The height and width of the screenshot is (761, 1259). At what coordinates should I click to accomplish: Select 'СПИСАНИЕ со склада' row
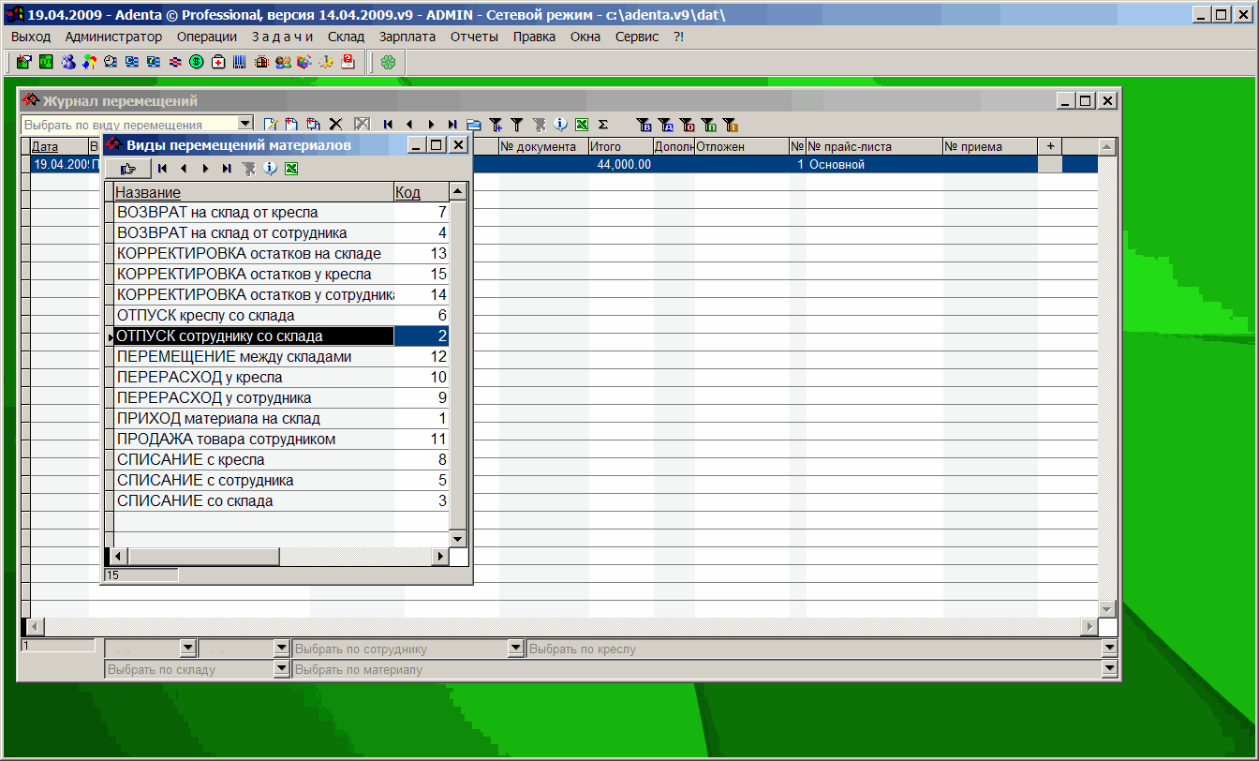[x=253, y=501]
